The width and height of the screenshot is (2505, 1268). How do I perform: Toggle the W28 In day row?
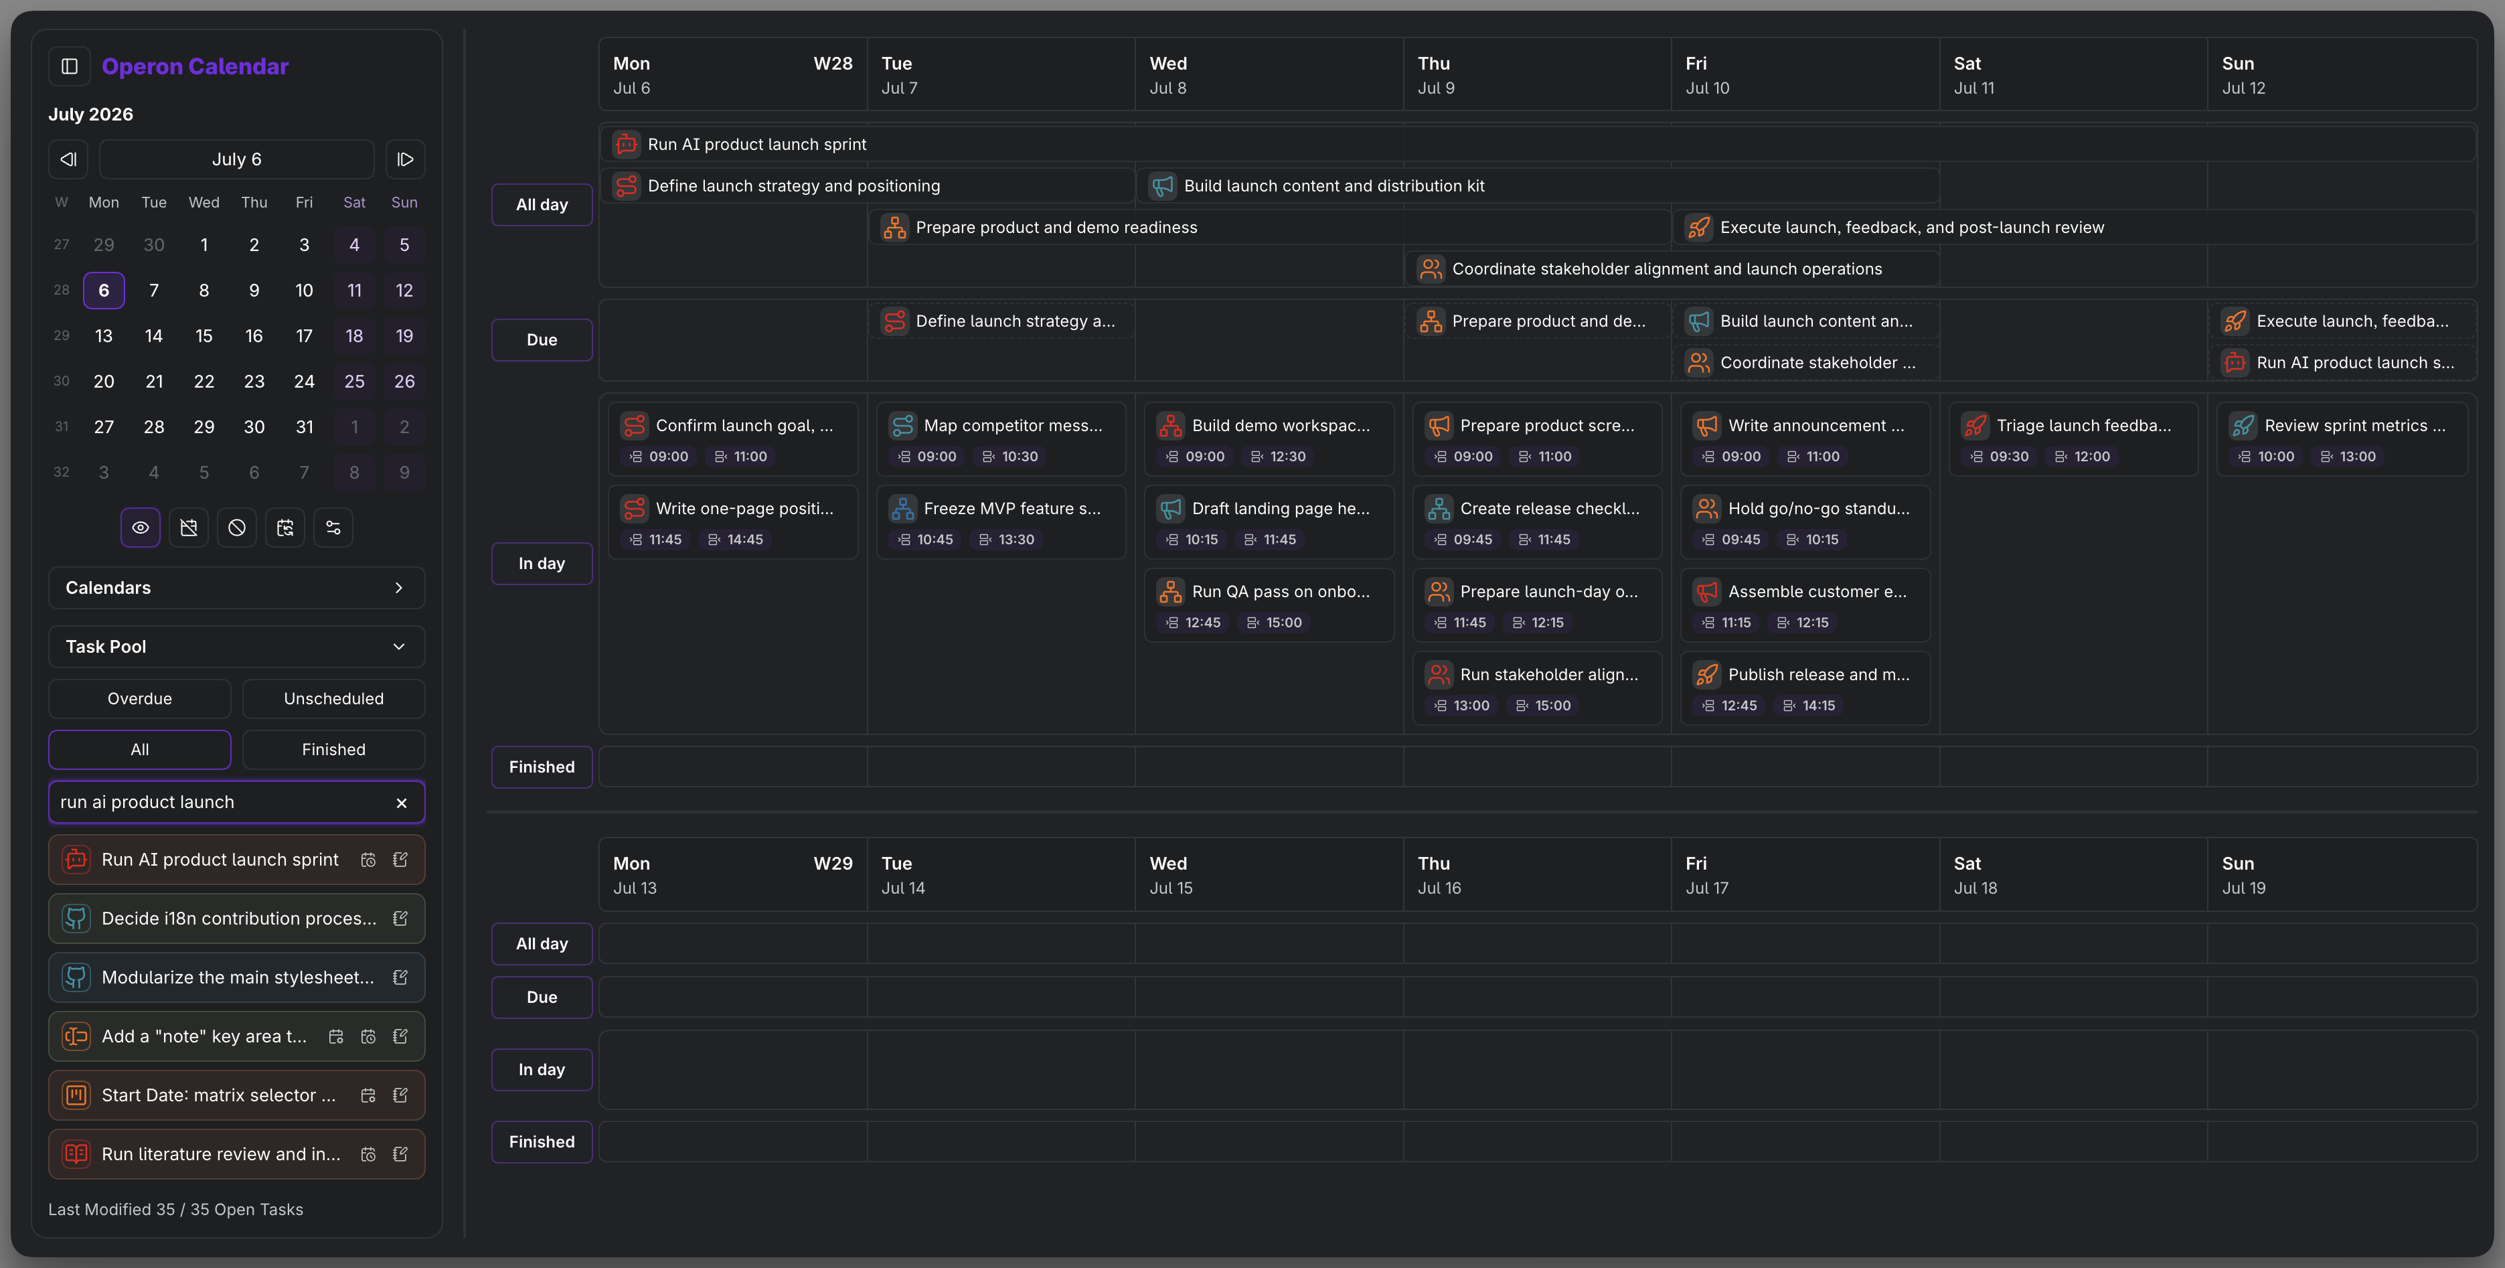pyautogui.click(x=542, y=563)
